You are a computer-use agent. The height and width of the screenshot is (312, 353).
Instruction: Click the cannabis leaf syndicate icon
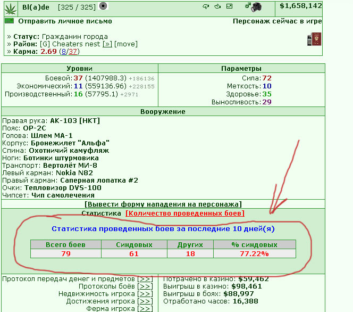click(x=10, y=9)
